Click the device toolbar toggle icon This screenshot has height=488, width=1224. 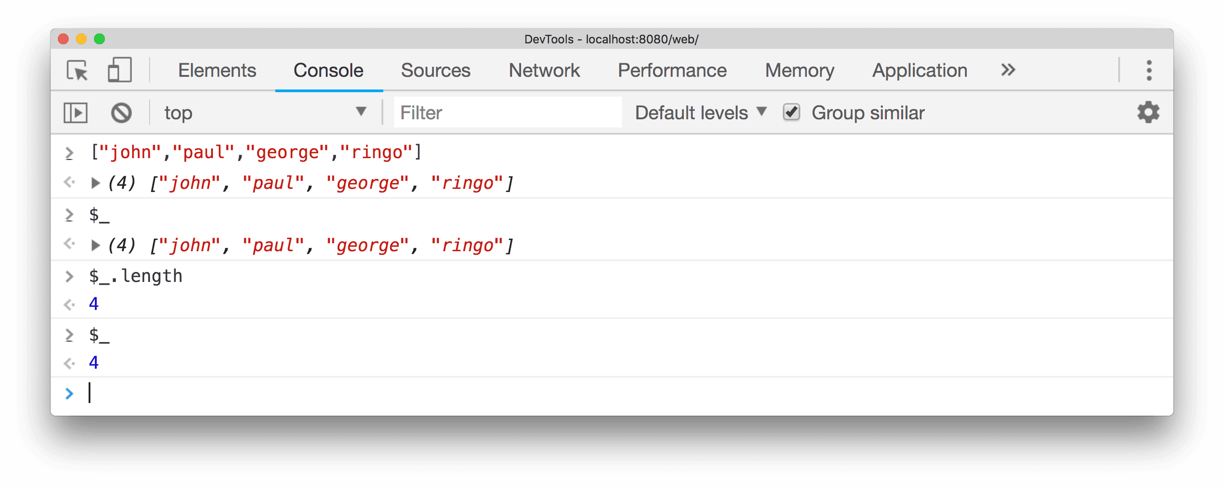point(122,71)
